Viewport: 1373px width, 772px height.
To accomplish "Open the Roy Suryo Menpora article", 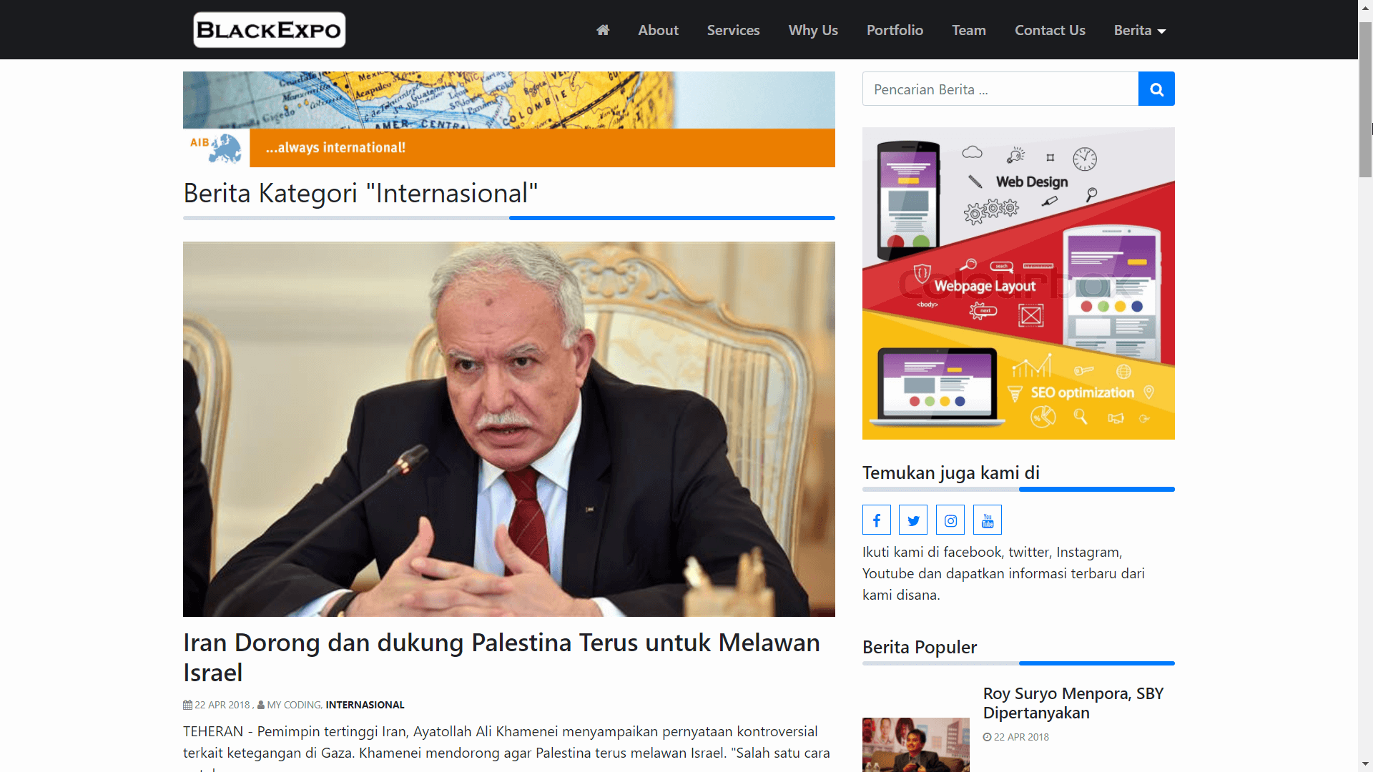I will (1073, 703).
